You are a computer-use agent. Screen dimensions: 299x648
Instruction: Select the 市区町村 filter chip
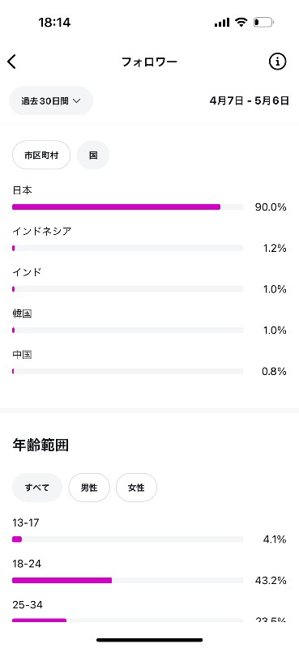pyautogui.click(x=41, y=155)
